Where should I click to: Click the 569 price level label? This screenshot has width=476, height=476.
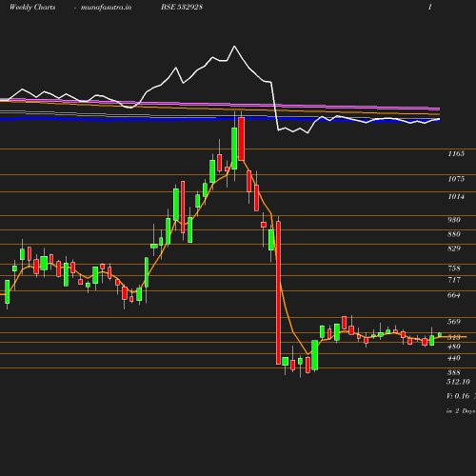tap(454, 322)
